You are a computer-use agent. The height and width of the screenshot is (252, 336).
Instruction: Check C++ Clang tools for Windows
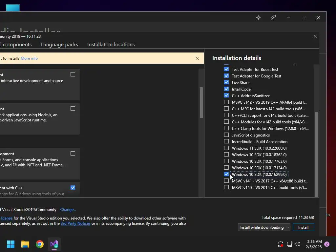[x=226, y=128]
